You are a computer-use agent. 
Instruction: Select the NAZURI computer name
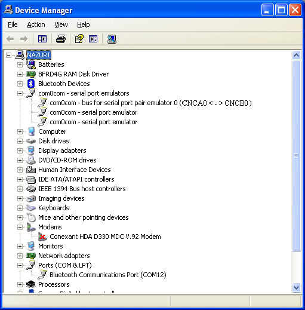pos(39,55)
